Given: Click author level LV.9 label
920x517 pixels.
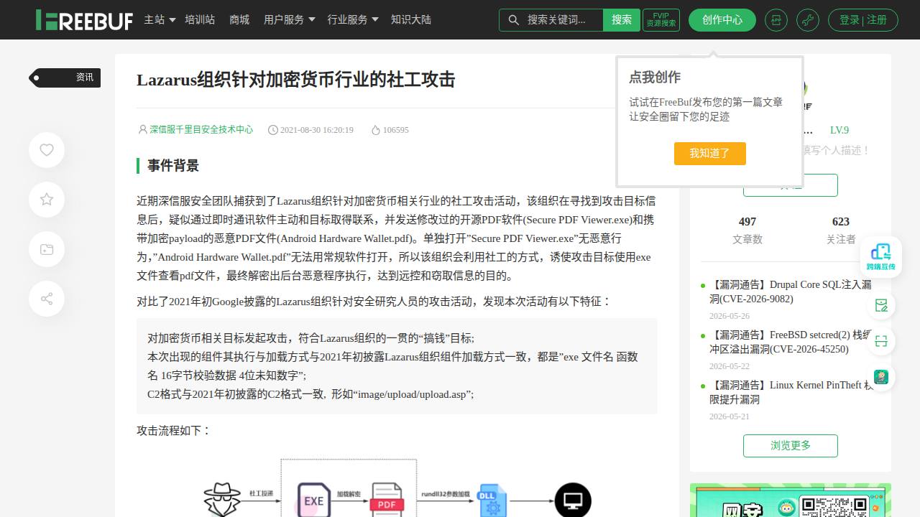Looking at the screenshot, I should [x=839, y=130].
